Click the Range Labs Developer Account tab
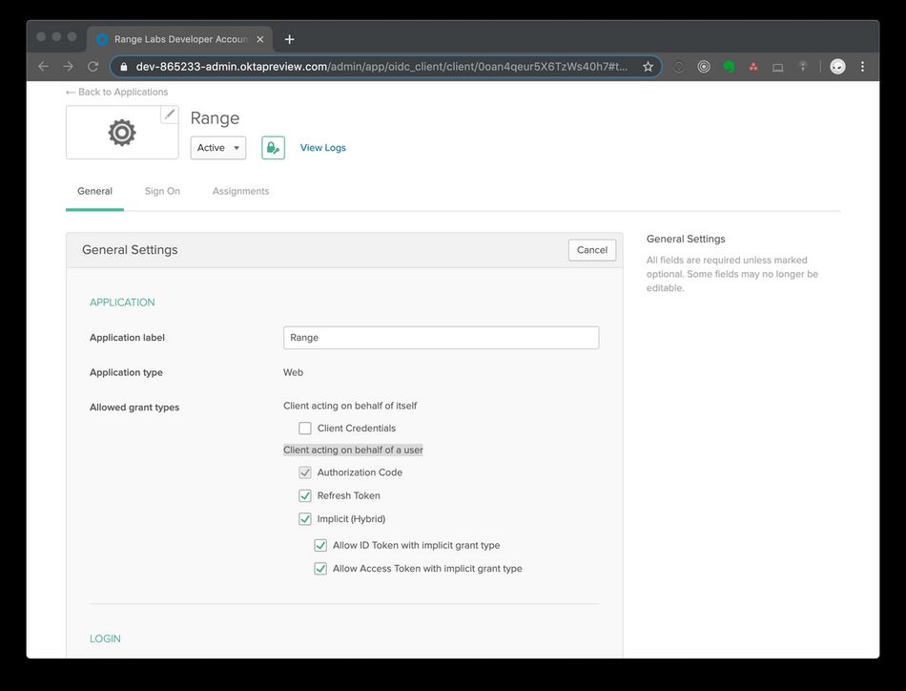The height and width of the screenshot is (691, 906). point(179,39)
